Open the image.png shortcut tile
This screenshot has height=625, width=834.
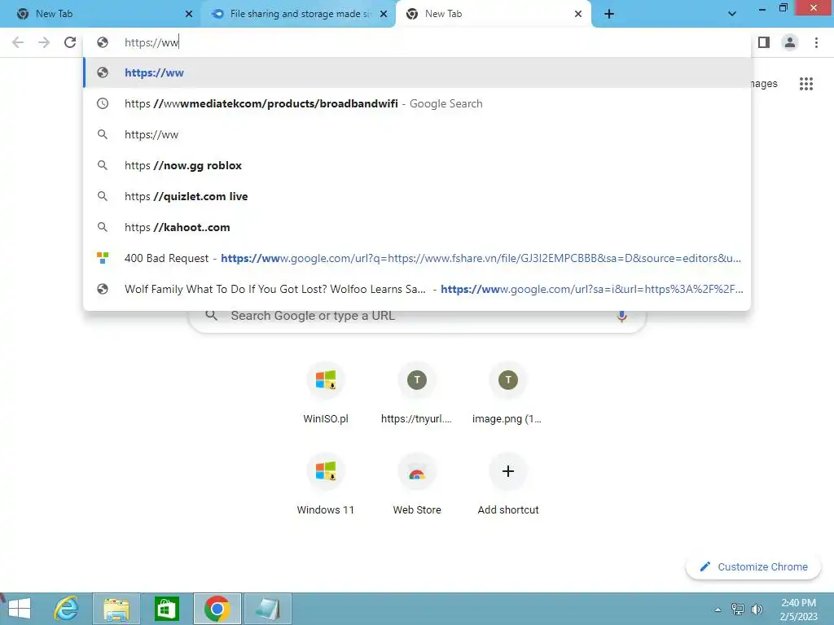tap(508, 393)
